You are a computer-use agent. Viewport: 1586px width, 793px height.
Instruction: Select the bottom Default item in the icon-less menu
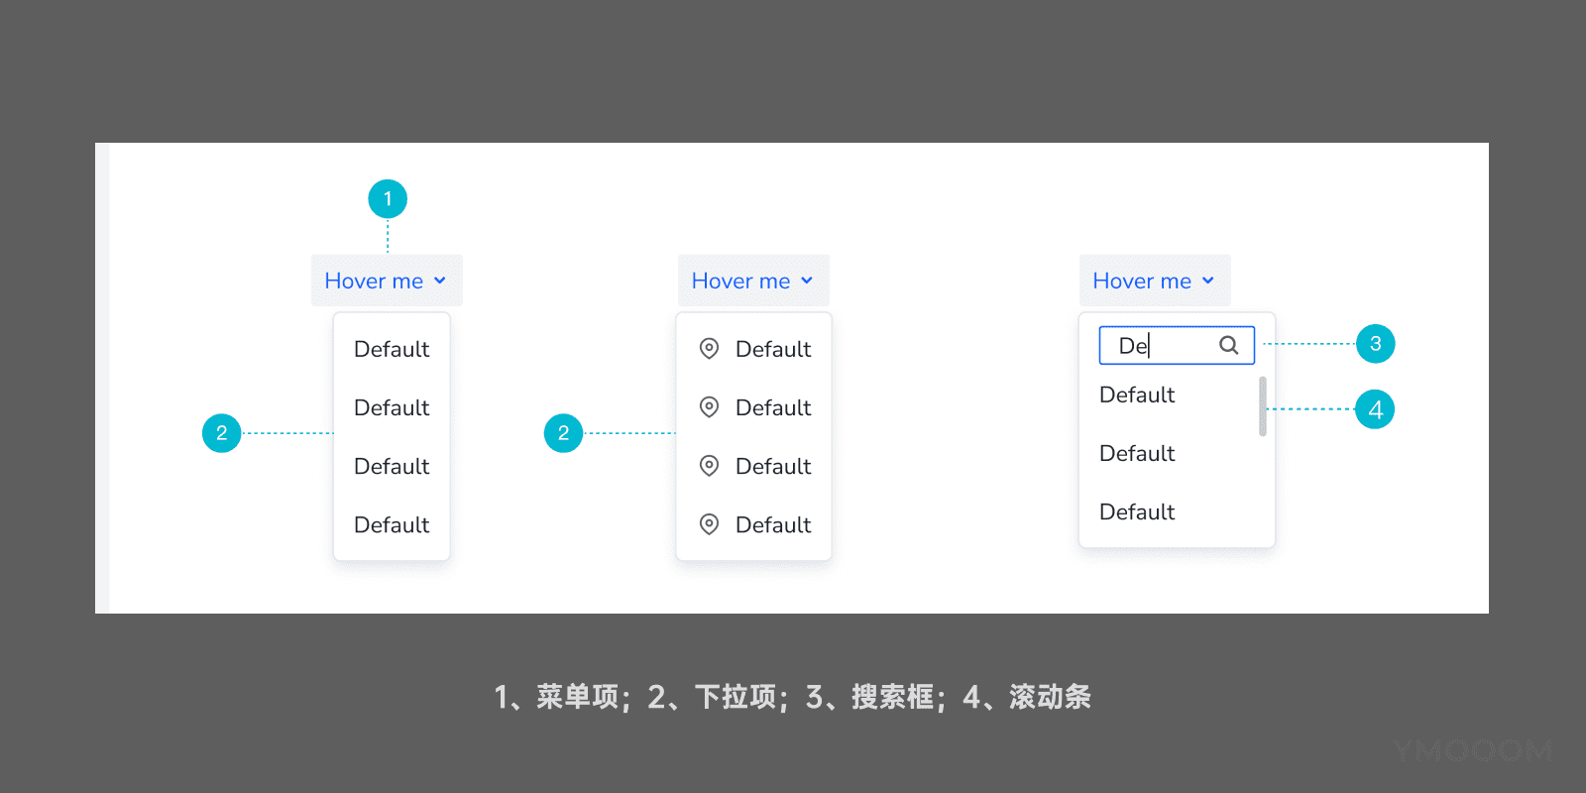click(x=392, y=524)
